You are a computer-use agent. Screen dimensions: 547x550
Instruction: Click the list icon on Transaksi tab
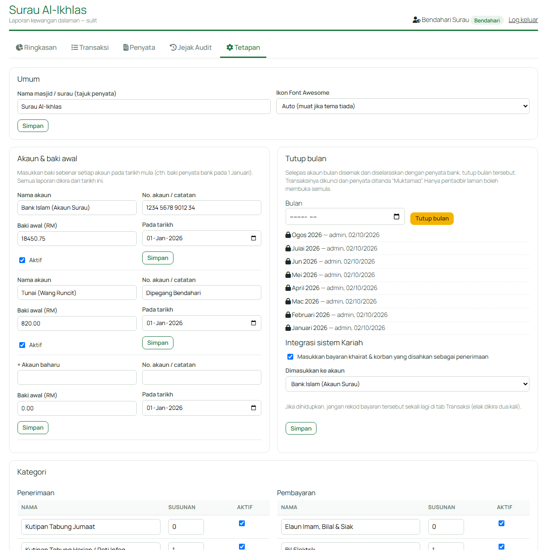74,47
